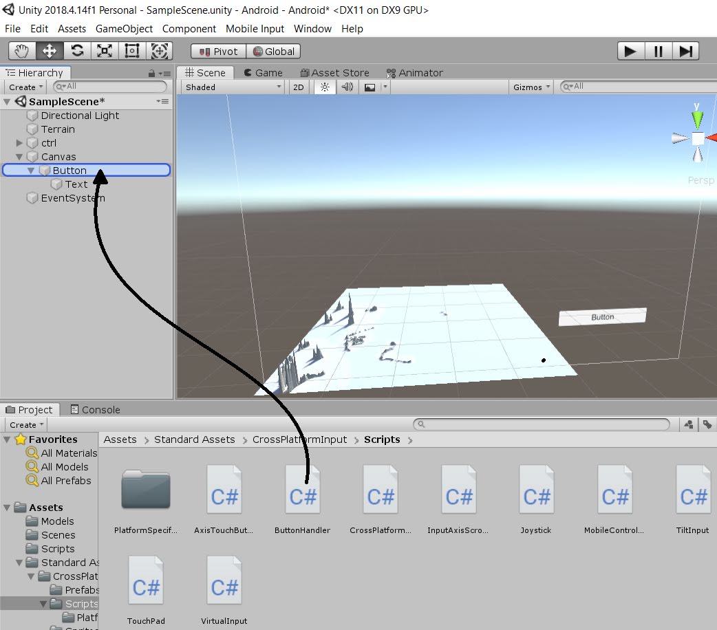Select the Rect tool

(x=132, y=50)
